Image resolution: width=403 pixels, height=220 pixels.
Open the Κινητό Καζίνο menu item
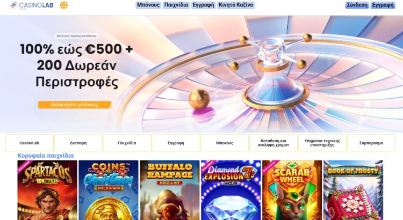(236, 5)
